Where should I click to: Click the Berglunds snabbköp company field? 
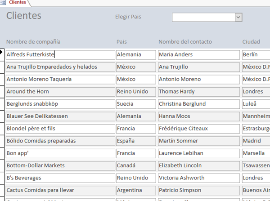pos(60,104)
